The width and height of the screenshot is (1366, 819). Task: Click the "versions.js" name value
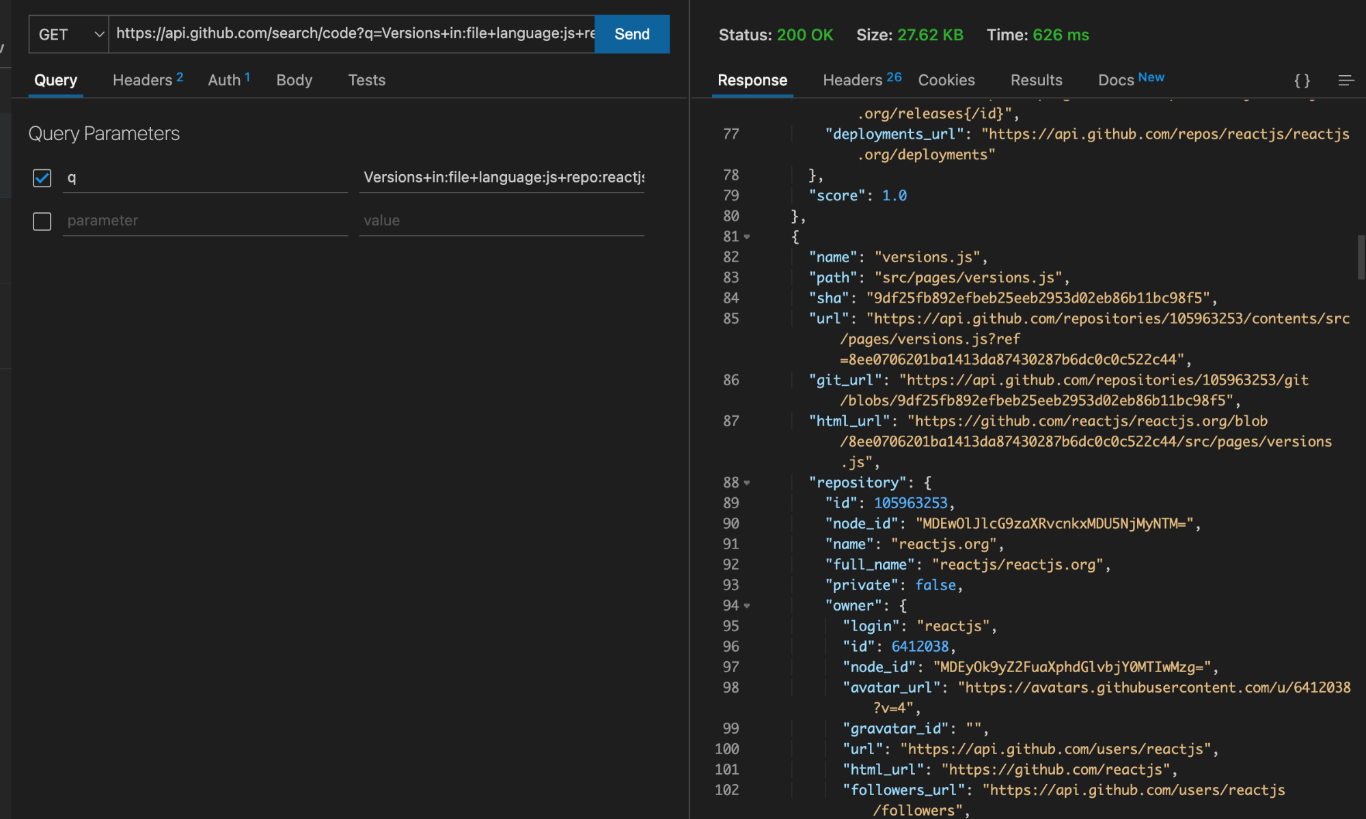(927, 258)
